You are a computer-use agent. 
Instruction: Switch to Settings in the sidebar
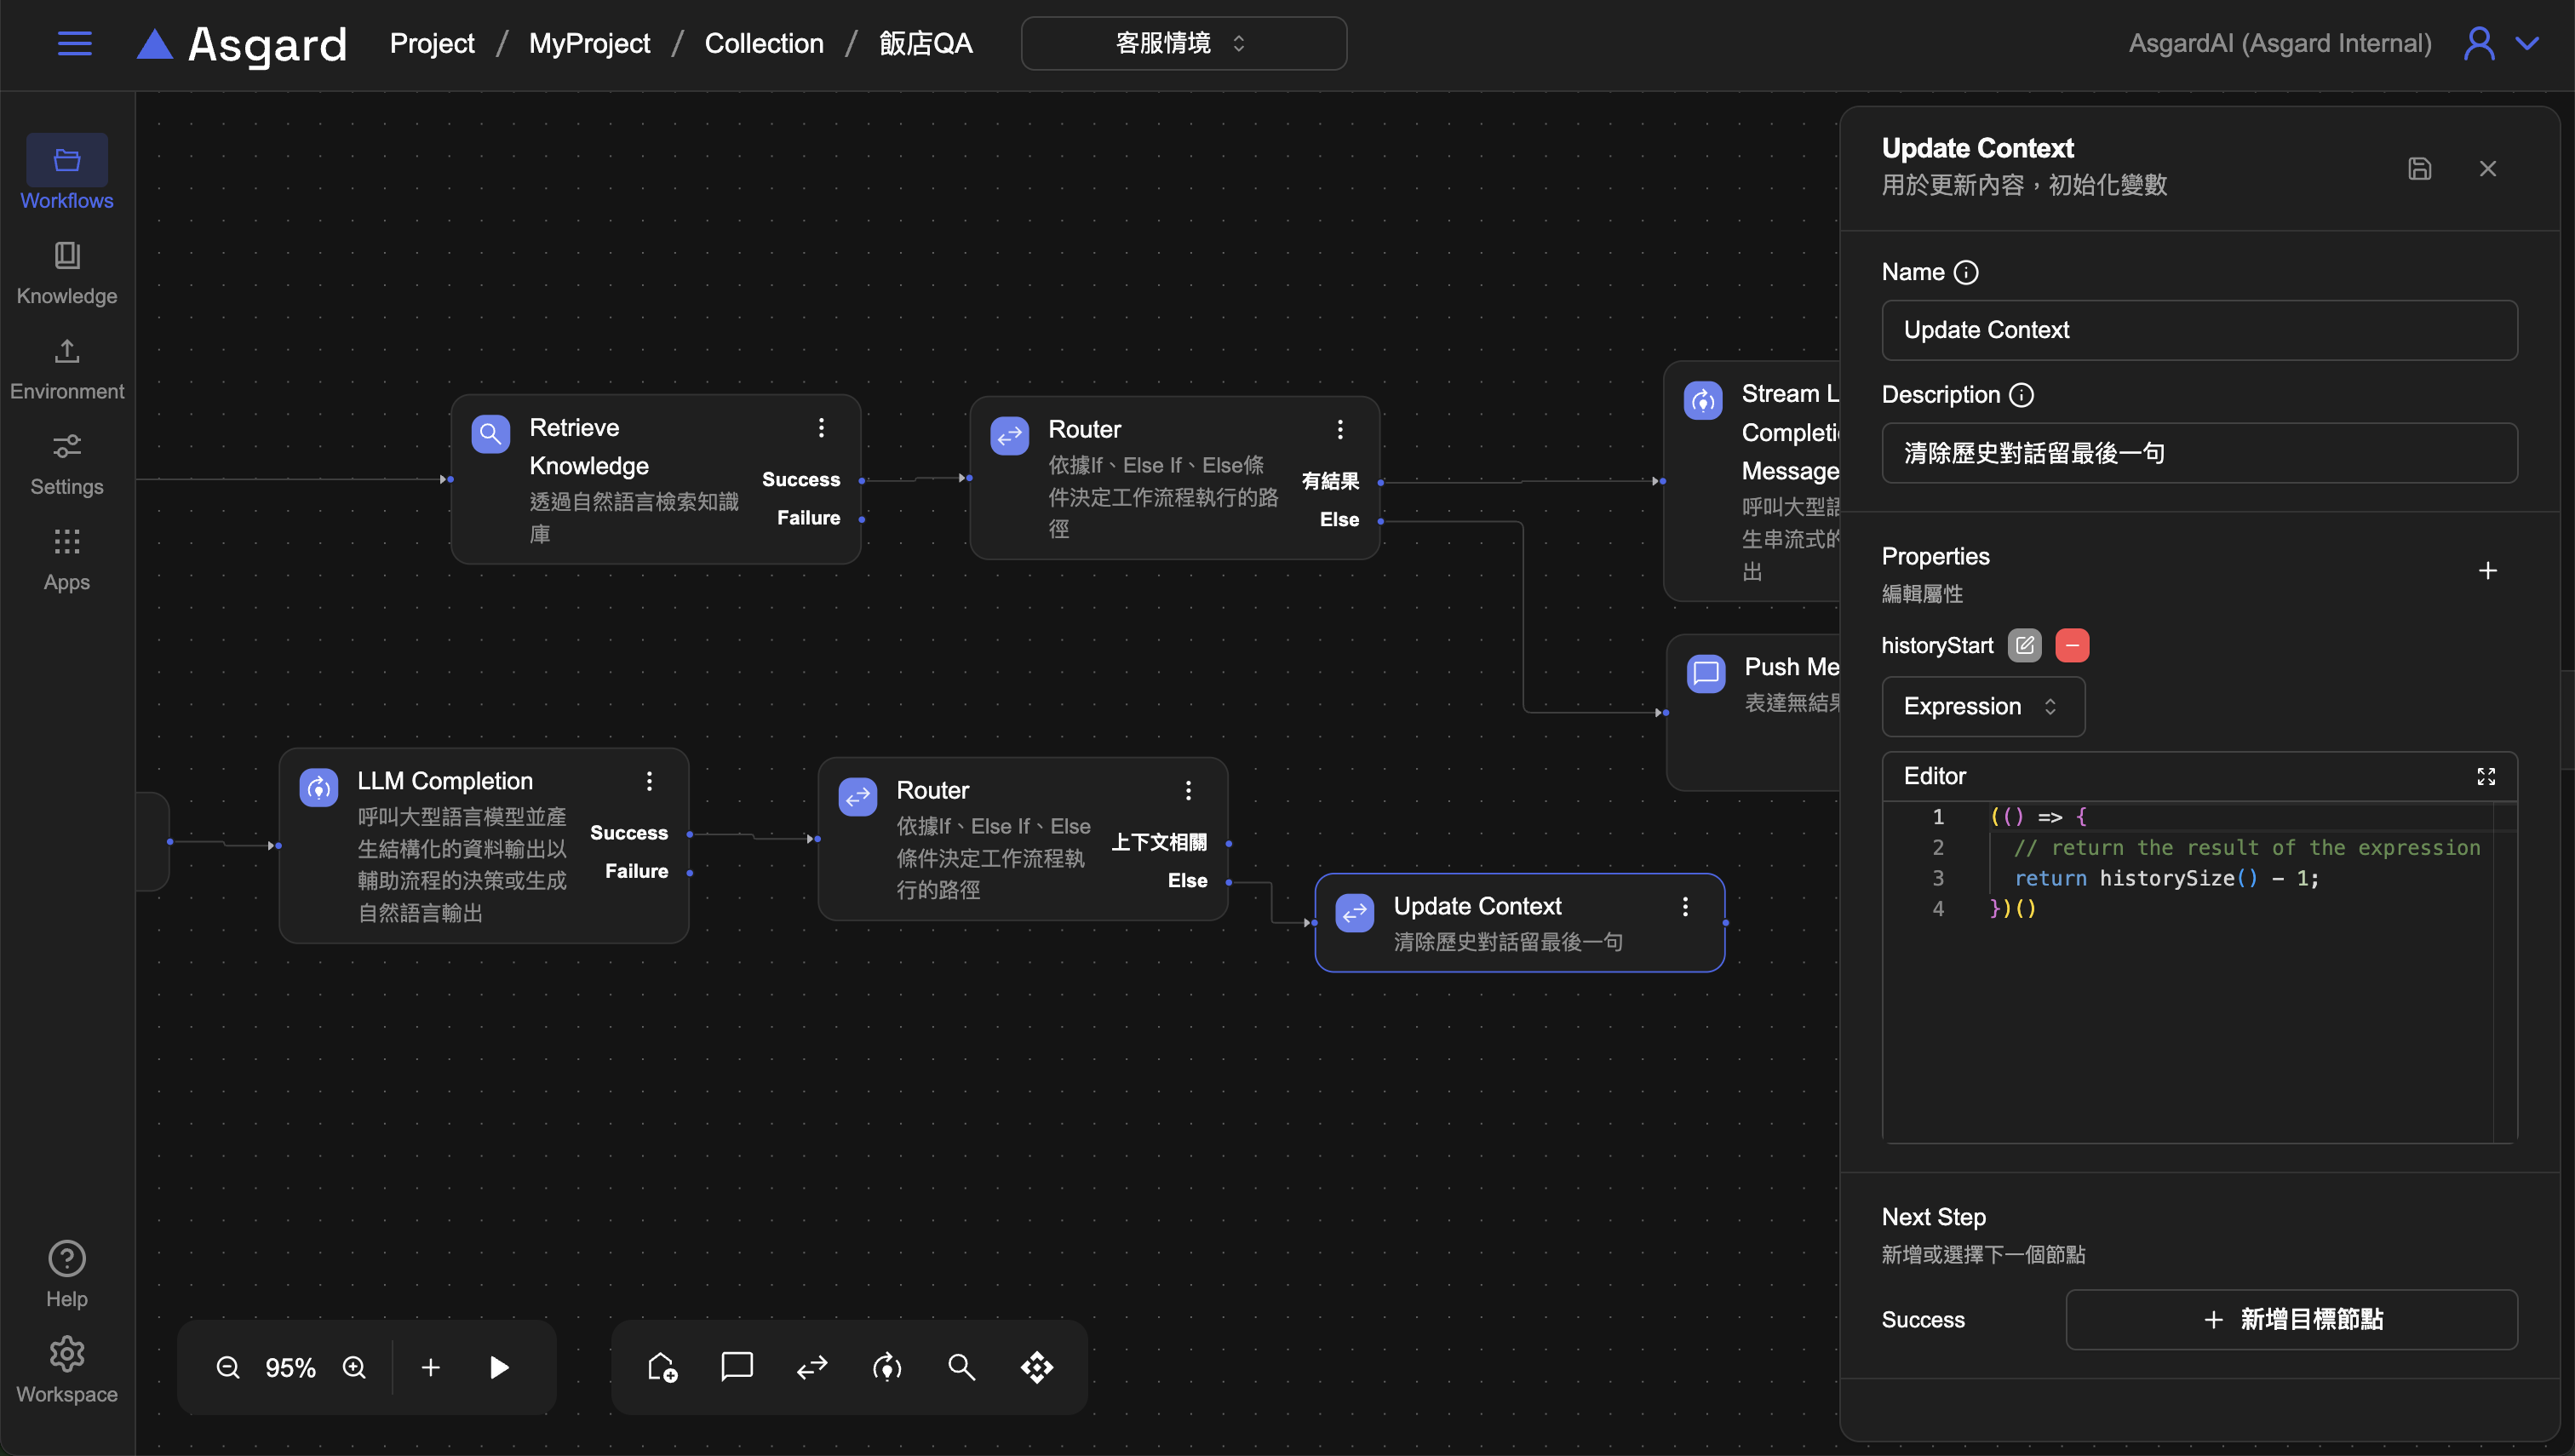[x=67, y=463]
